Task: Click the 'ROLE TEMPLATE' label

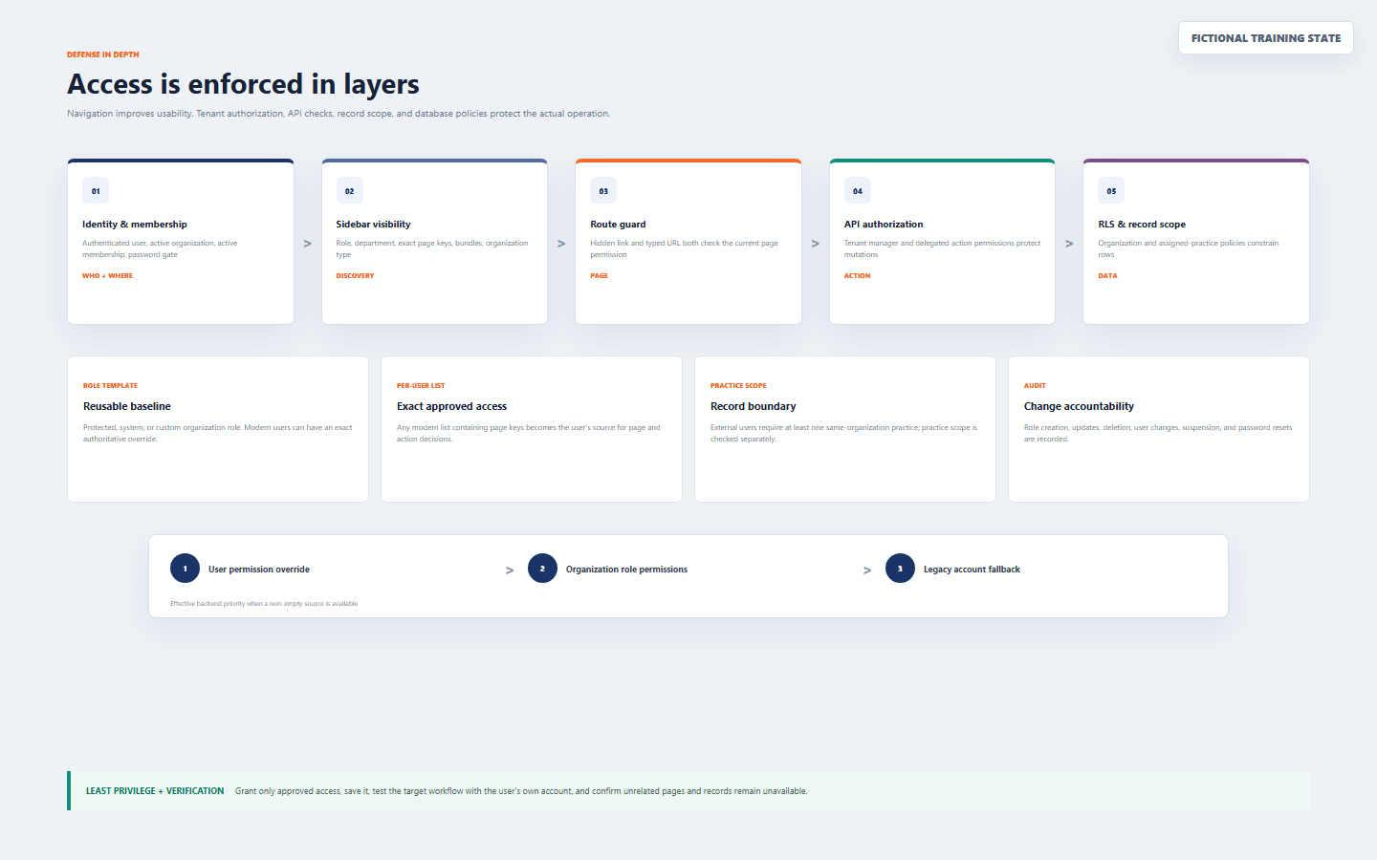Action: point(110,386)
